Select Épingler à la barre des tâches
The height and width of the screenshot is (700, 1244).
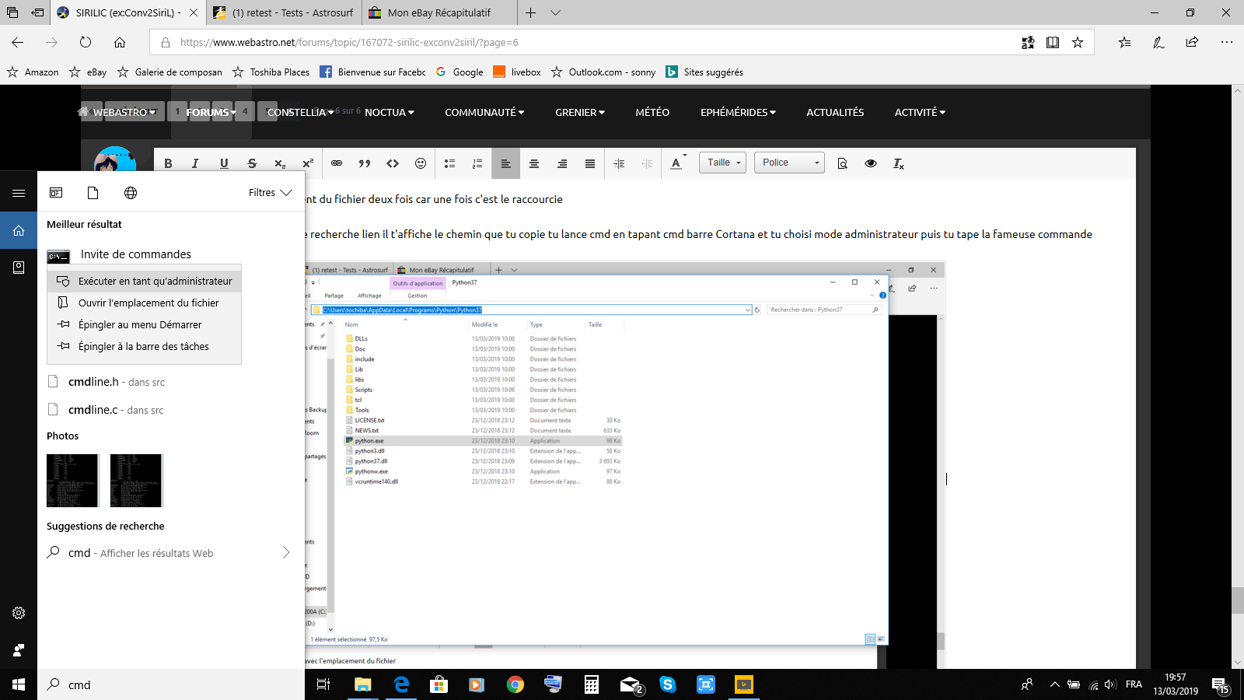pos(145,346)
